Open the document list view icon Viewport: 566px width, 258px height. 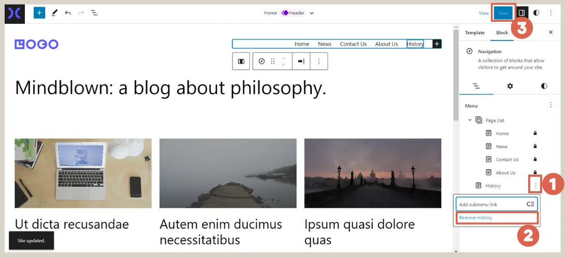coord(94,13)
